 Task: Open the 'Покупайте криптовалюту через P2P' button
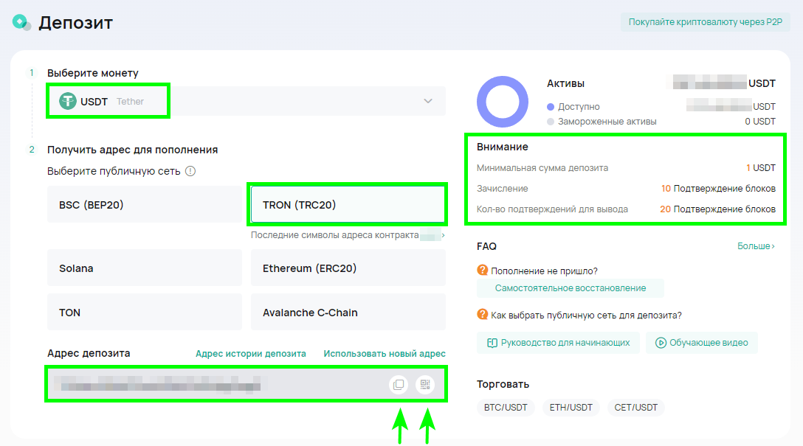point(705,22)
